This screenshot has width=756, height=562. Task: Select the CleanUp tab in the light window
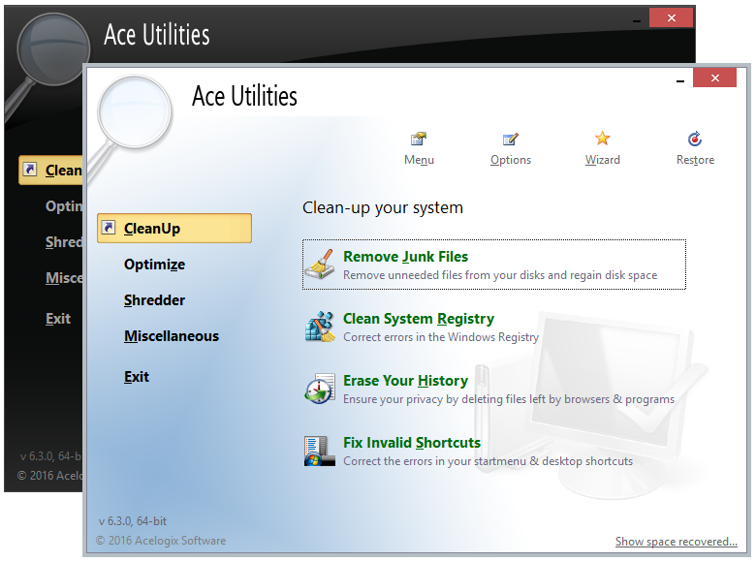(174, 228)
